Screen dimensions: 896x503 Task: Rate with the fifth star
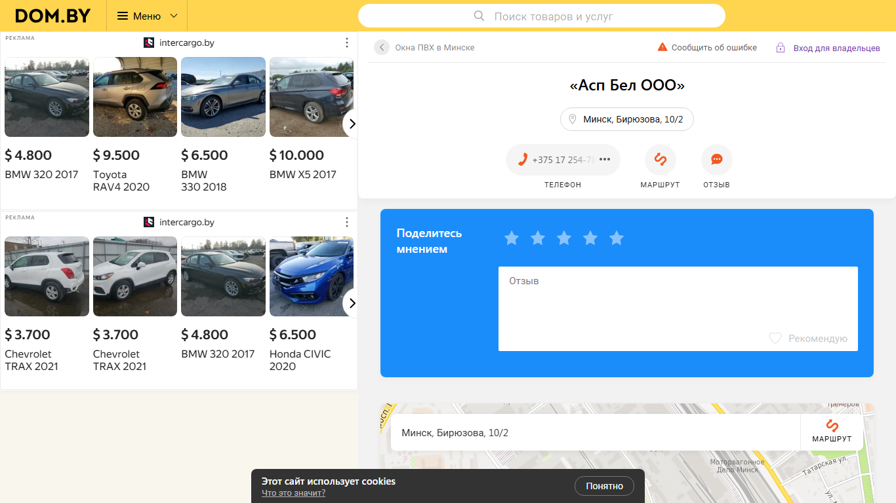[x=617, y=238]
